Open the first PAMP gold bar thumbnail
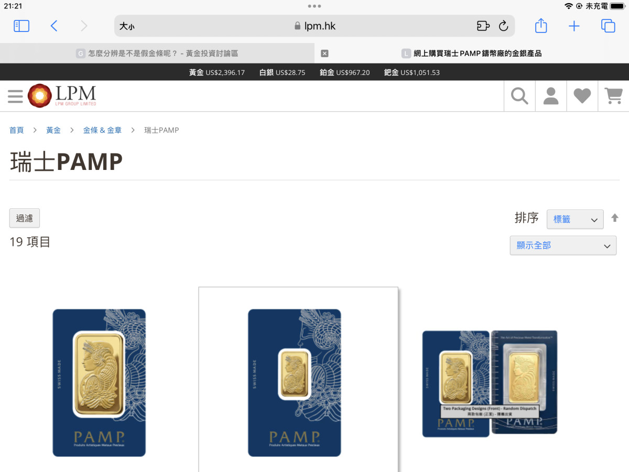Screen dimensions: 629x472 99,383
